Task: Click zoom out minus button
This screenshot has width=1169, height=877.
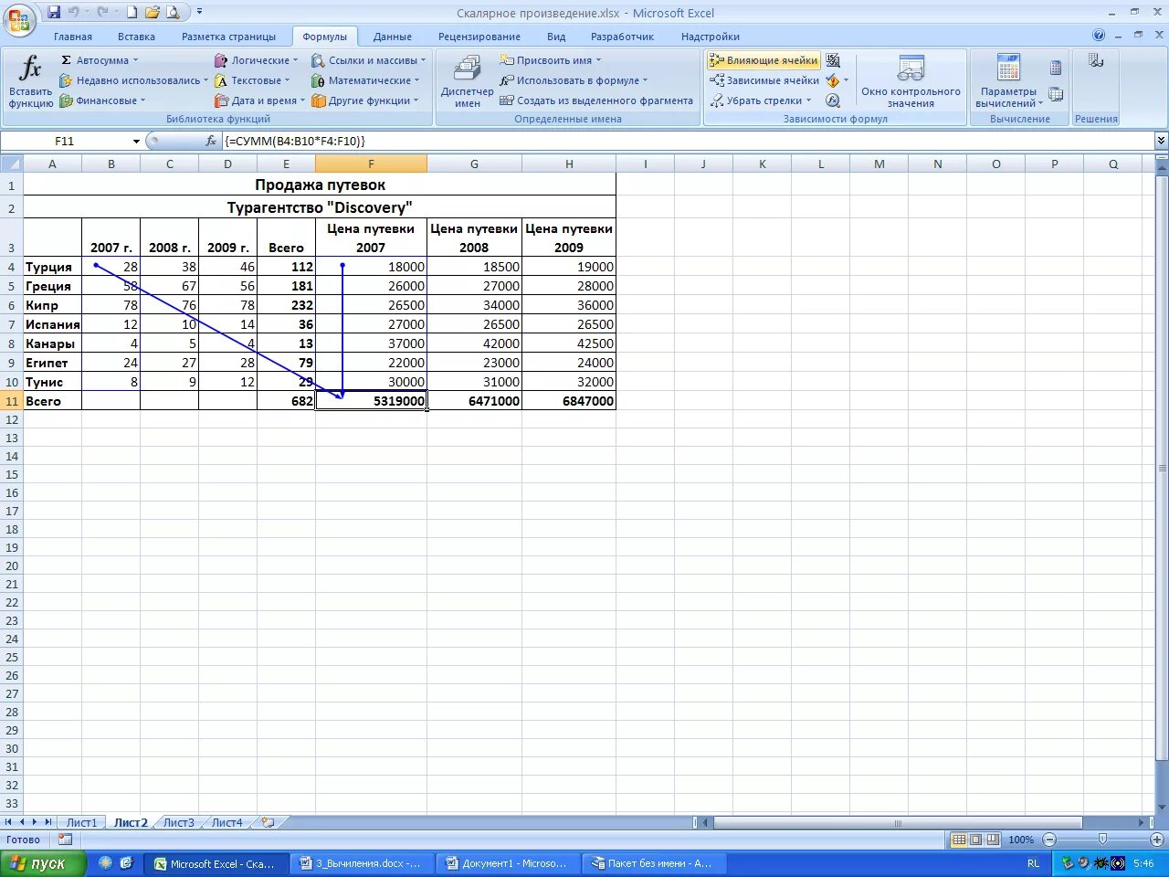Action: [x=1048, y=840]
